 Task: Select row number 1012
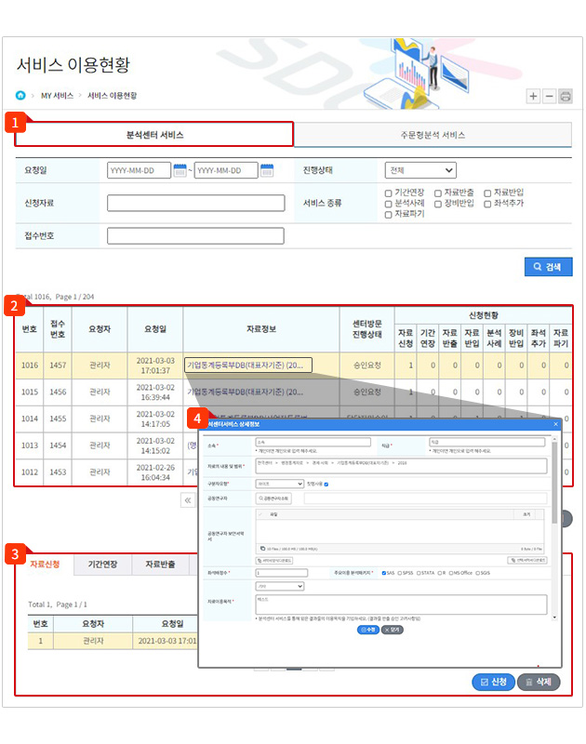[30, 472]
